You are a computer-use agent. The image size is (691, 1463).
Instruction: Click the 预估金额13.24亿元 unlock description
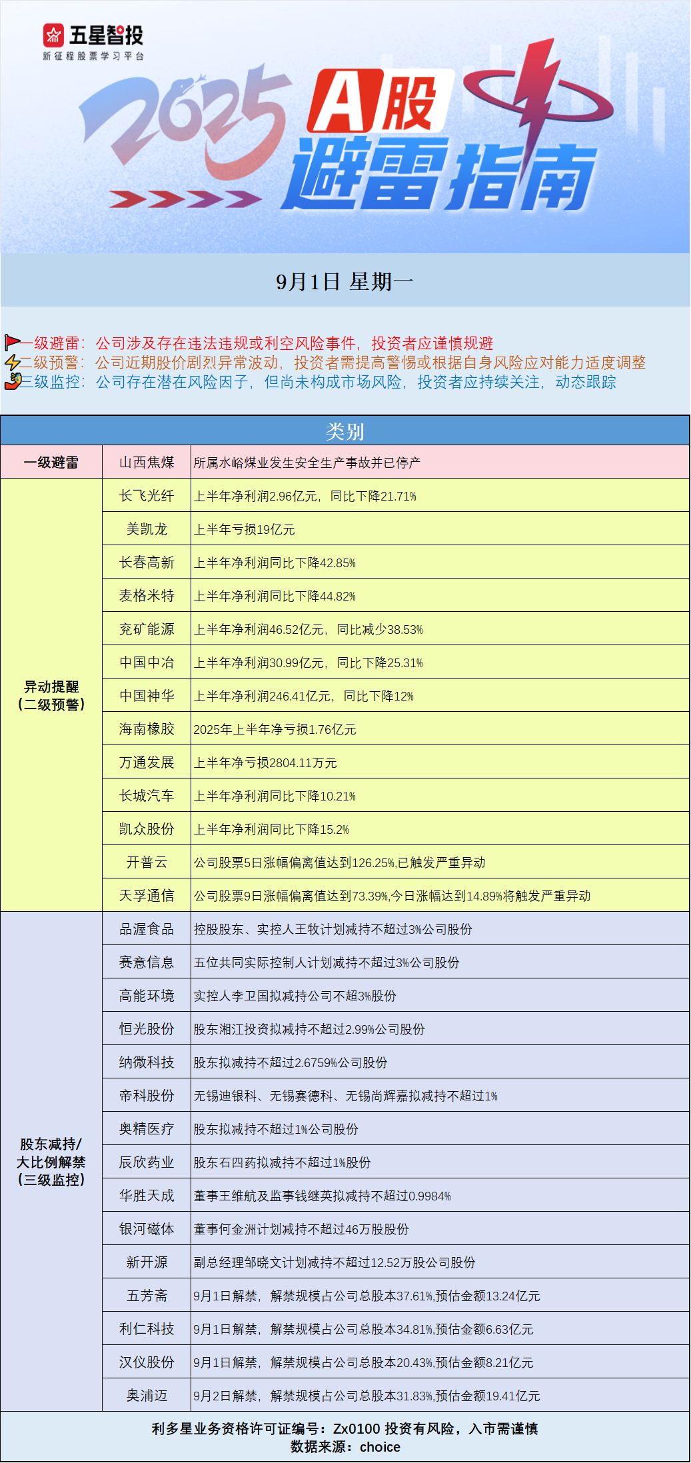pyautogui.click(x=366, y=1296)
